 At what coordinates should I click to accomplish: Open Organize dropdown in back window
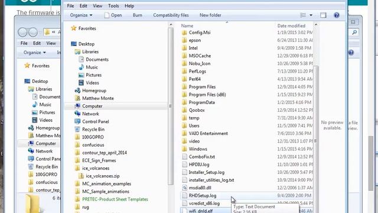coord(35,53)
